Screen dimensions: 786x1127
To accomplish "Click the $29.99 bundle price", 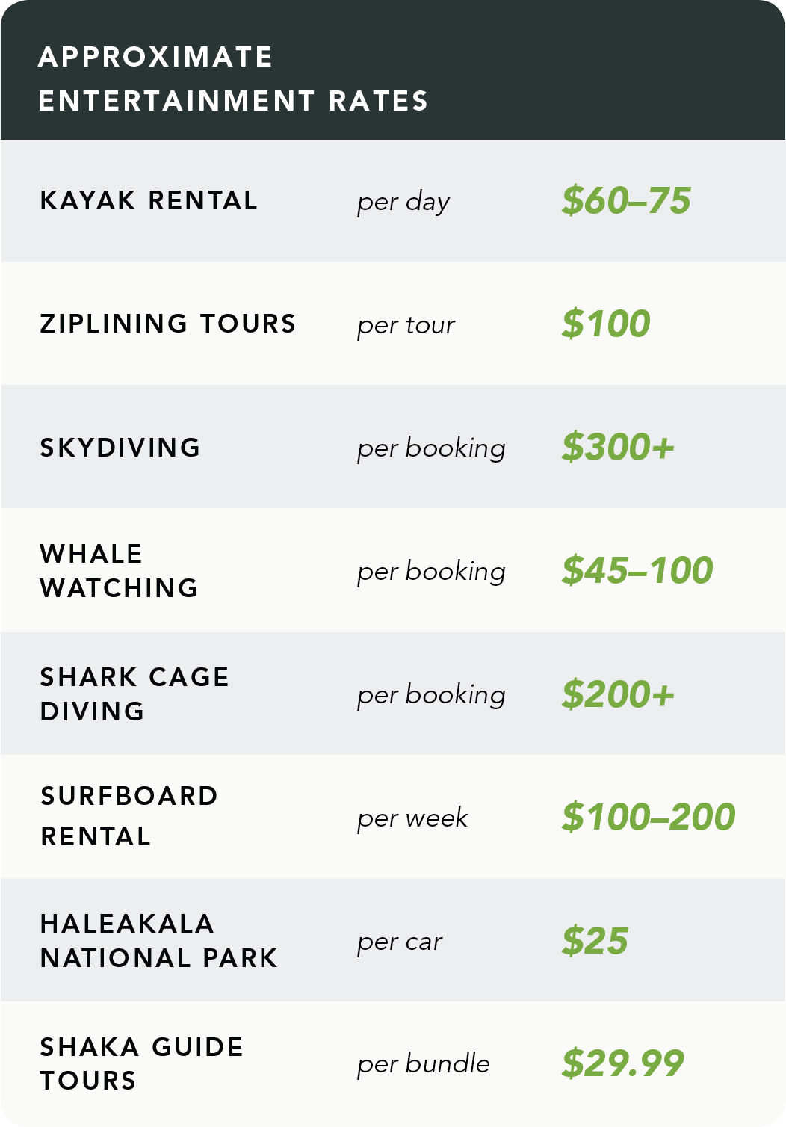I will point(623,1063).
